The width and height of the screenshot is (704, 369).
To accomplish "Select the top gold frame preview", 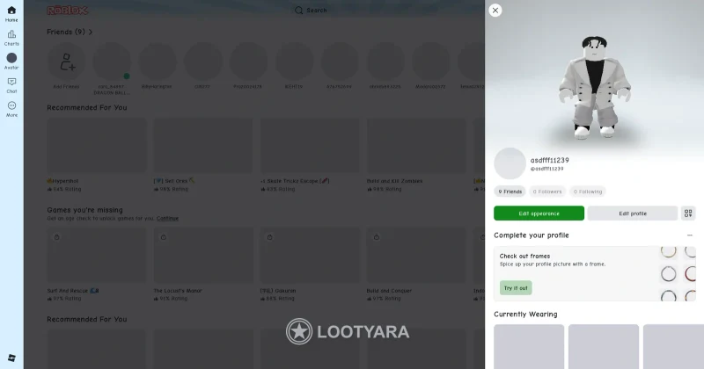I will click(668, 251).
